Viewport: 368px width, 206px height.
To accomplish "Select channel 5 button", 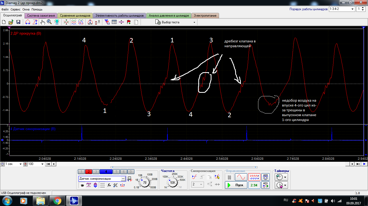I will (x=116, y=172).
